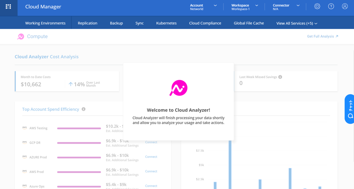Click Connect link for AZURE Prod

click(151, 157)
